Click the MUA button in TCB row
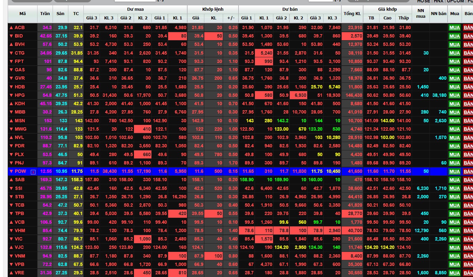The image size is (473, 277). (x=455, y=205)
